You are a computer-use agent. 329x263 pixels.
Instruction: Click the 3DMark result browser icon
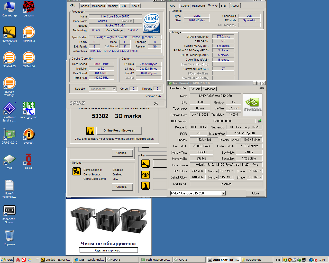click(90, 131)
